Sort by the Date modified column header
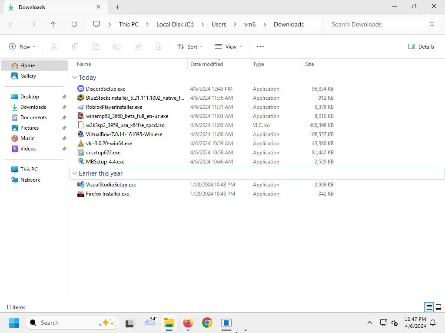 point(206,64)
